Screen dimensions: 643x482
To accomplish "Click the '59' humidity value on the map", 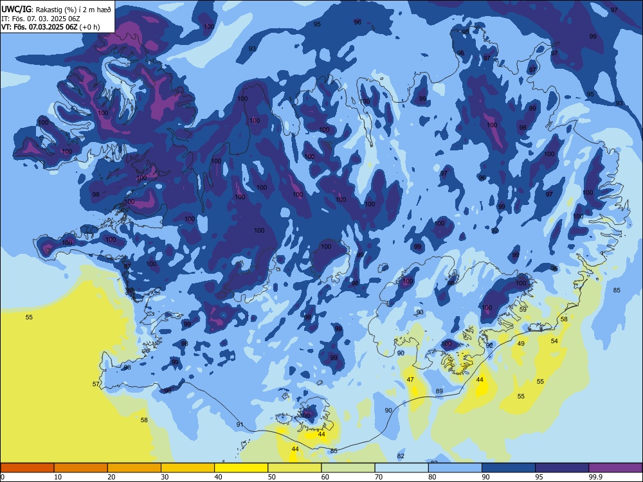I will (523, 310).
